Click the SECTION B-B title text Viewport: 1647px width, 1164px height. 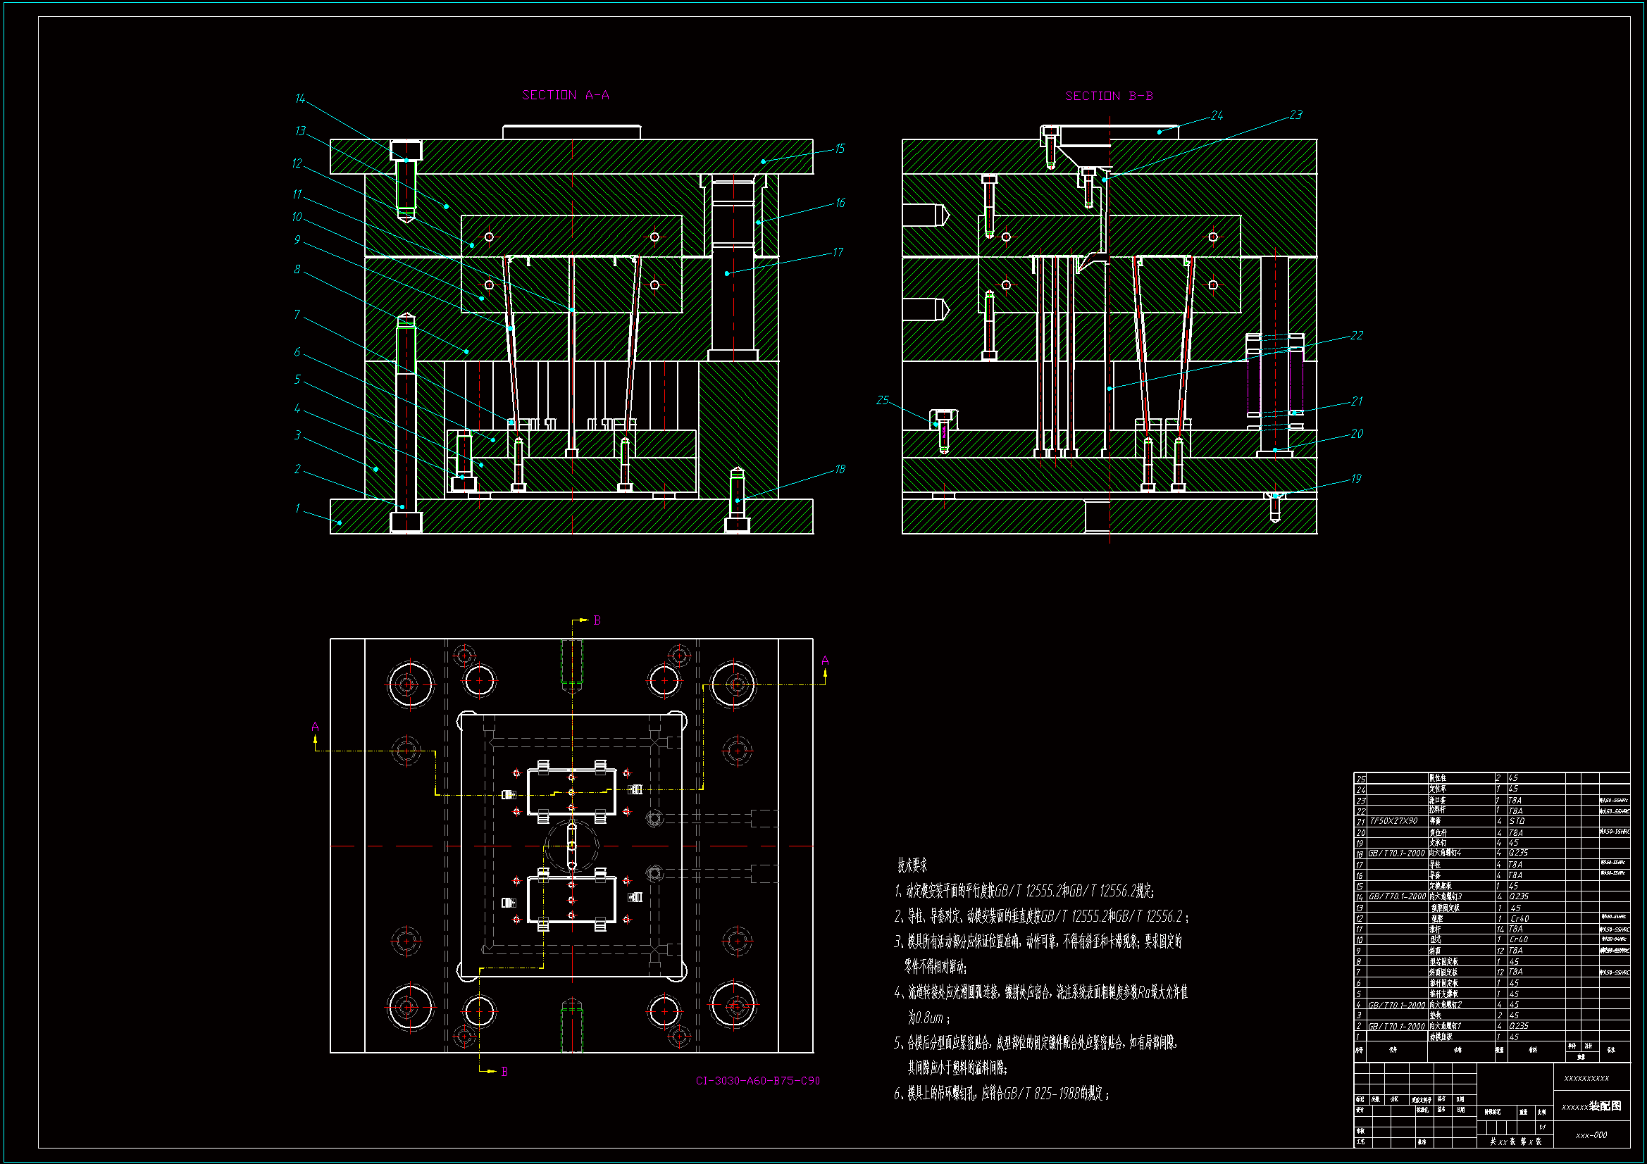[x=1108, y=96]
